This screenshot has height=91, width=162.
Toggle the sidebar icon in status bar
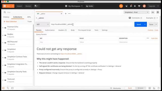coord(3,88)
